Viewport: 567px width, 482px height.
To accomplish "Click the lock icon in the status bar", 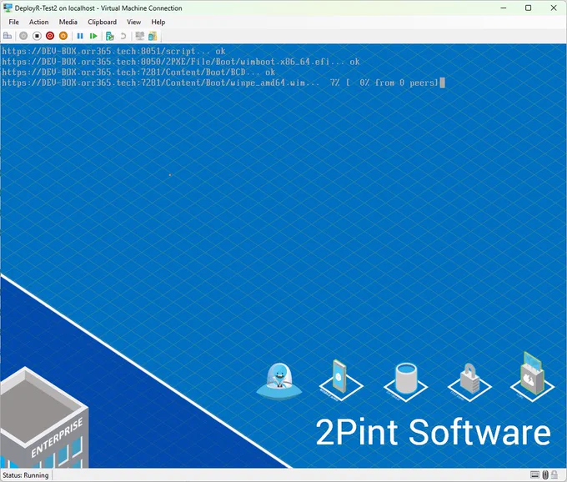I will click(x=554, y=474).
